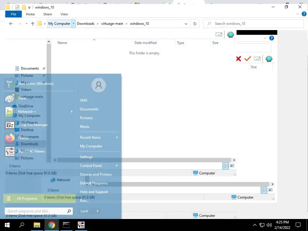Click the forward navigation arrow in Explorer

[20, 23]
